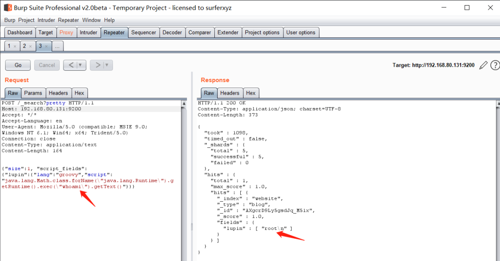Go back in request history

click(x=71, y=65)
